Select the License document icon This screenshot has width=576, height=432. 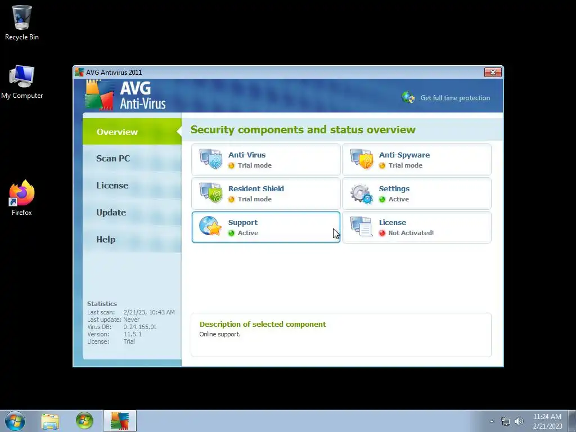coord(362,226)
